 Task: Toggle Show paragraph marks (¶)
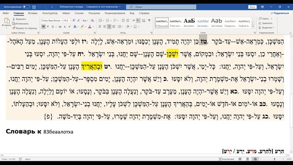pos(149,21)
